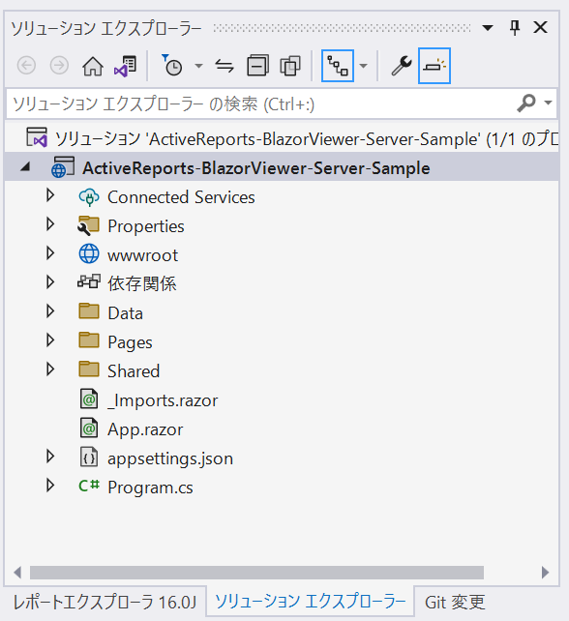Click the search magnifier icon

[x=527, y=103]
